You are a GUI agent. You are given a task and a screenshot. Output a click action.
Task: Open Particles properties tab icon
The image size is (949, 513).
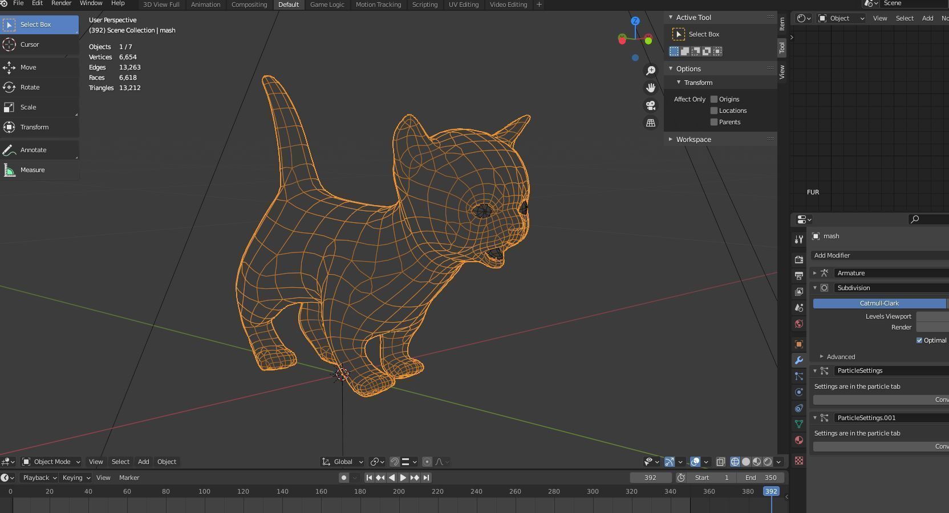point(799,376)
